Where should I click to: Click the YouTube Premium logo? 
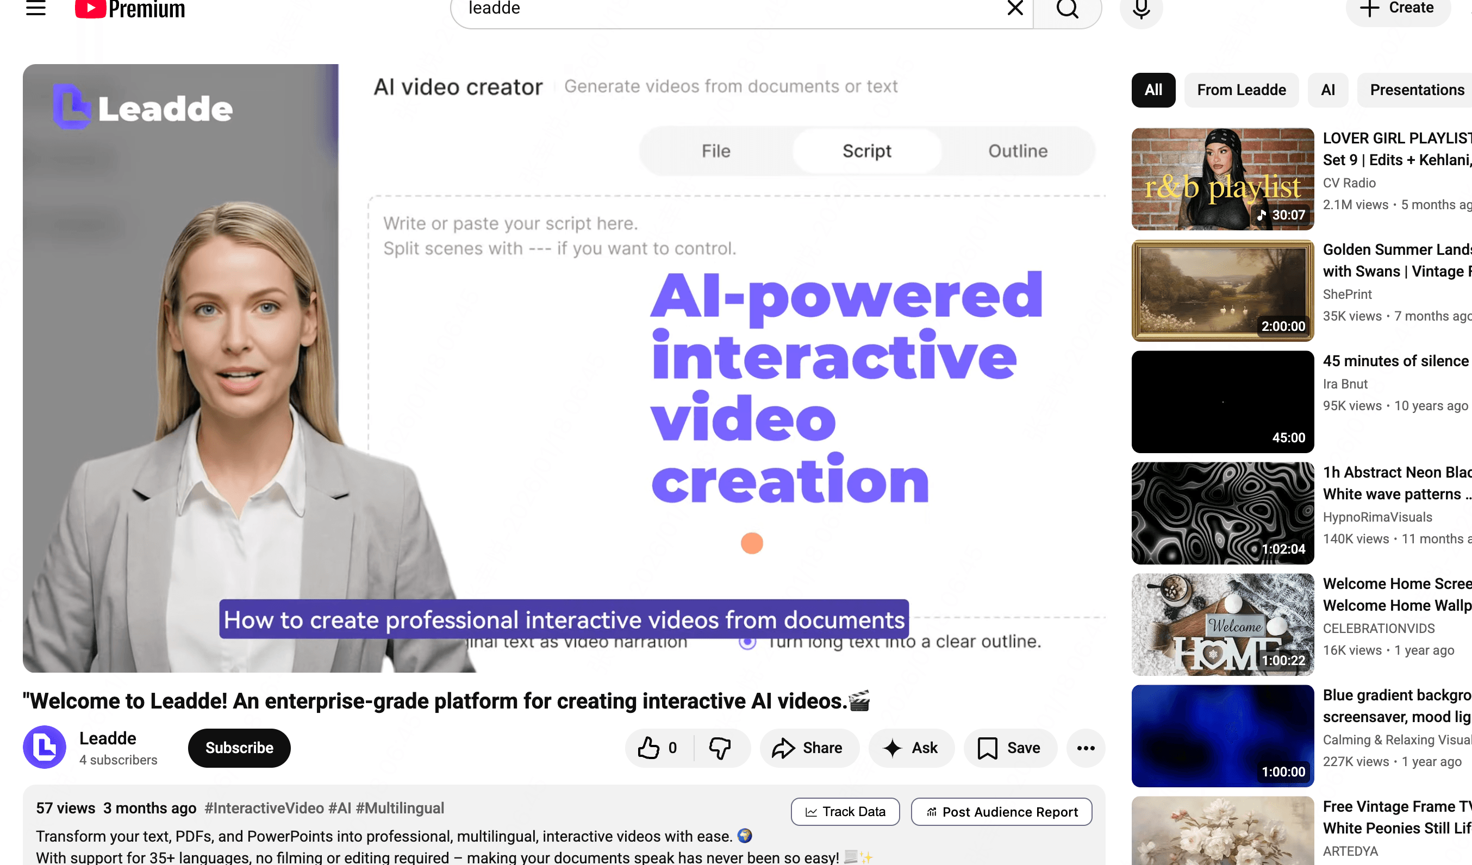(130, 9)
